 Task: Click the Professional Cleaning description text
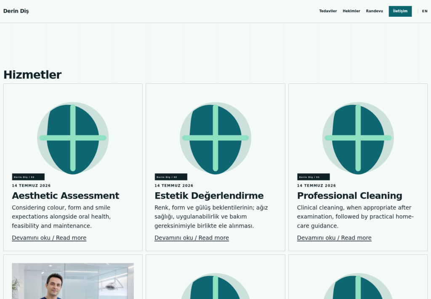[x=355, y=217]
